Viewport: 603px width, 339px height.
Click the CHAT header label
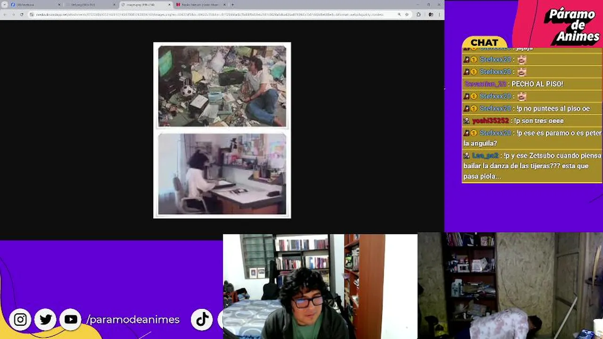[x=484, y=42]
